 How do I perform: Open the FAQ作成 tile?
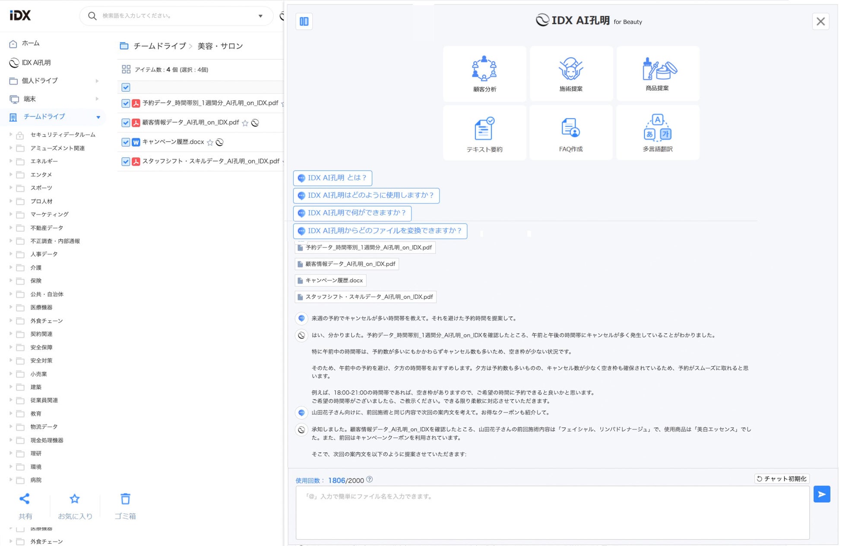pyautogui.click(x=571, y=133)
